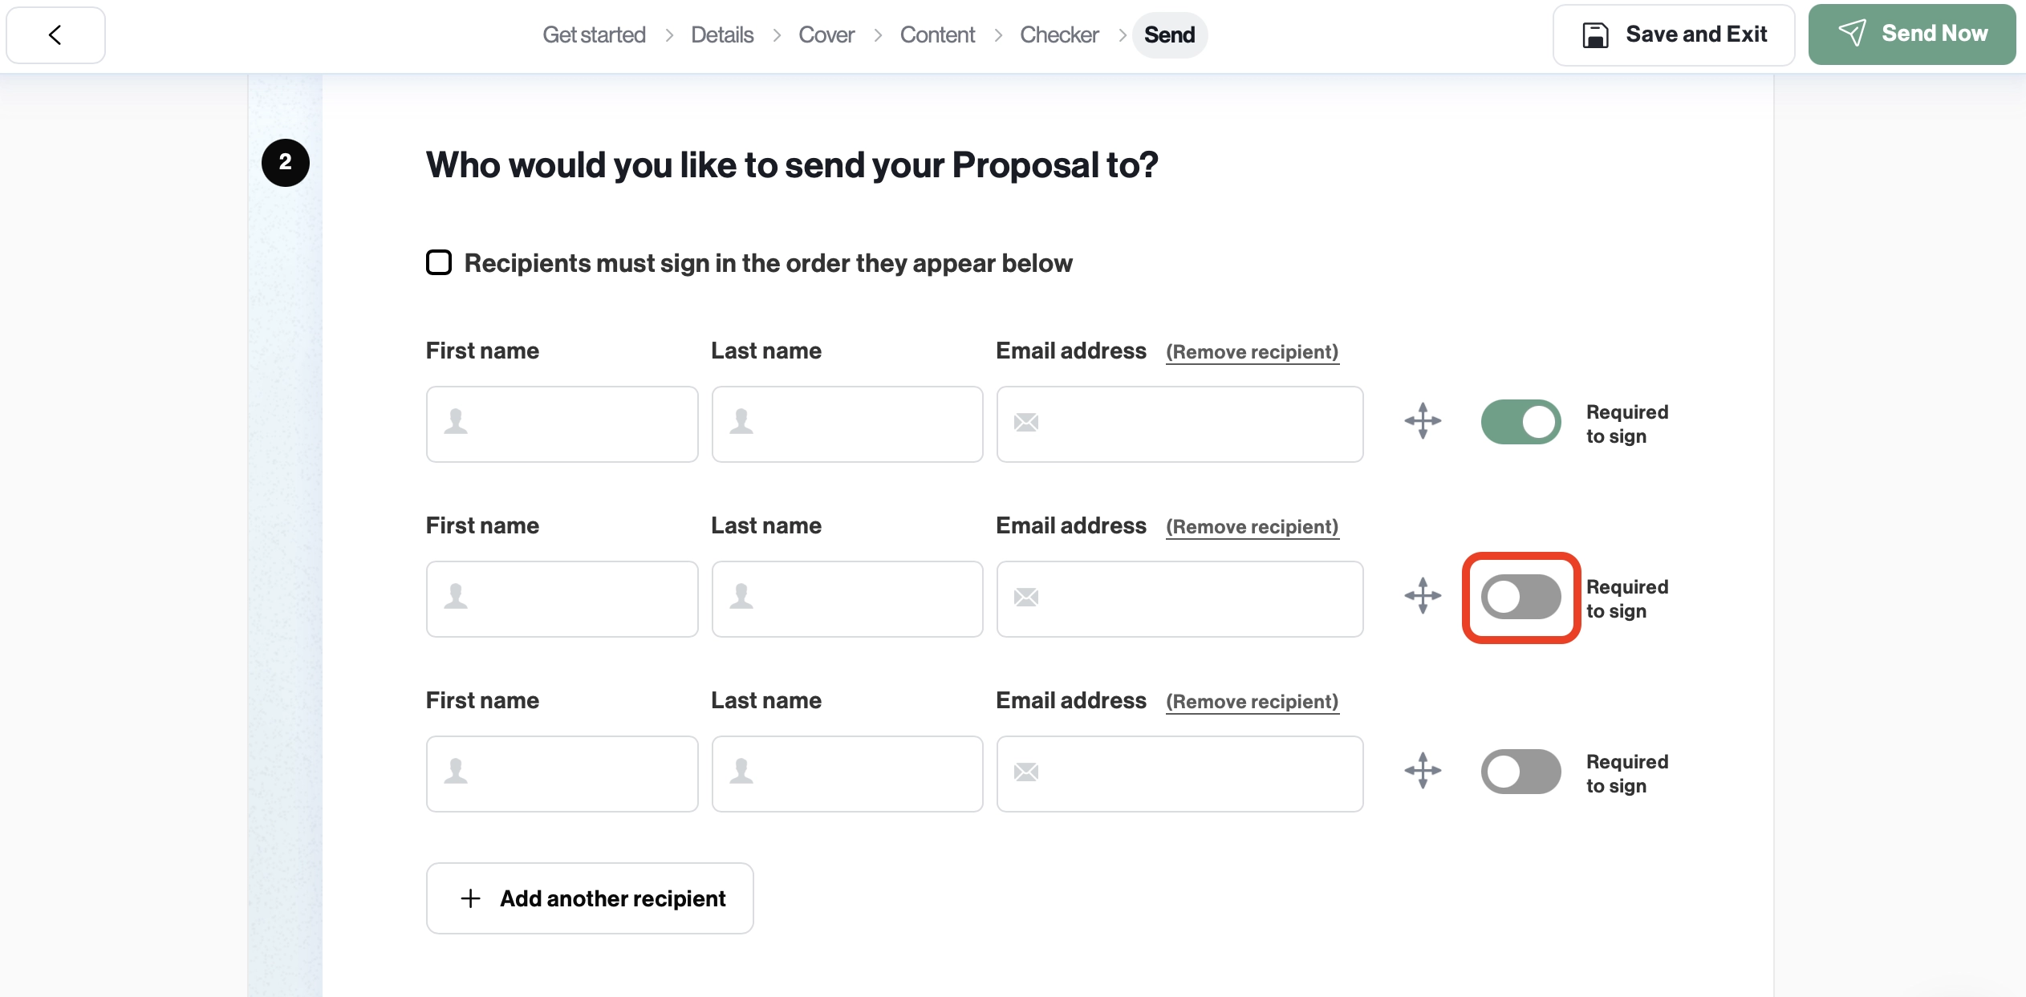Click the step 2 number badge

286,162
